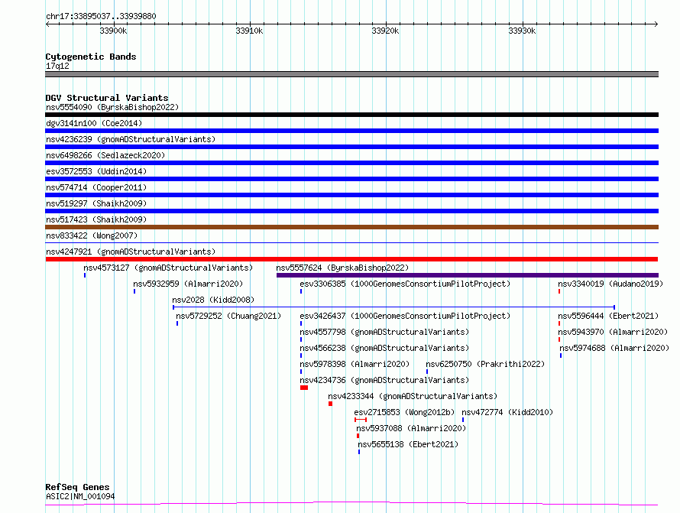Select the esv3572553 (Uddin2014) label
Image resolution: width=680 pixels, height=513 pixels.
(x=96, y=171)
